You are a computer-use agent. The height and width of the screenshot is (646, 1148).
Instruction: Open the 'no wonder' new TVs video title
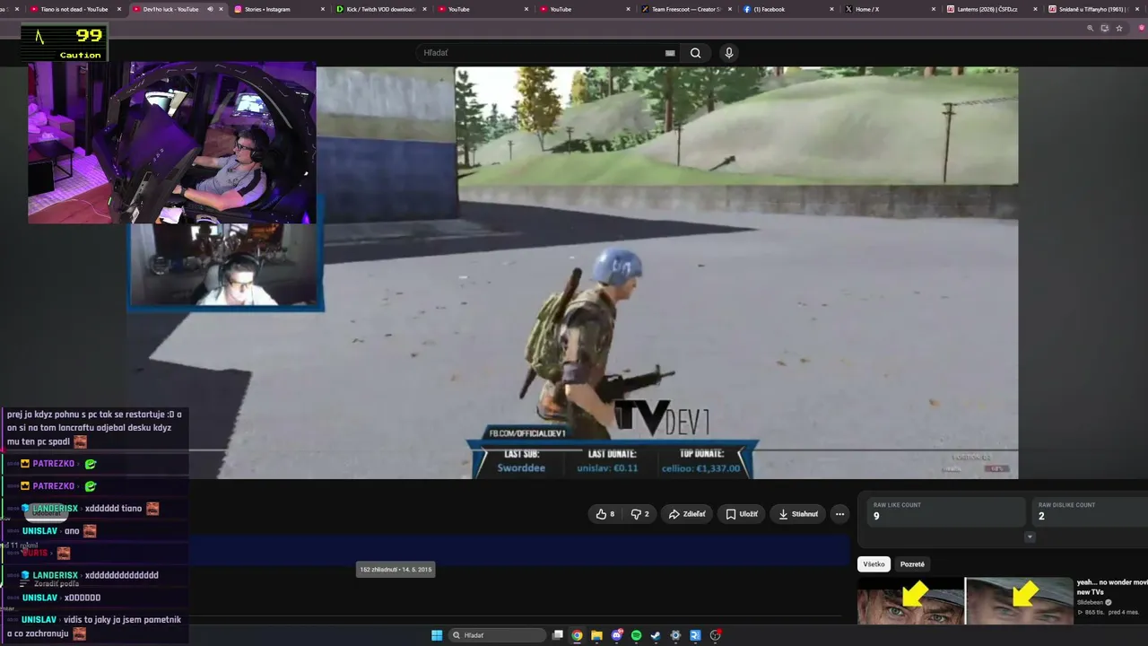click(1112, 588)
